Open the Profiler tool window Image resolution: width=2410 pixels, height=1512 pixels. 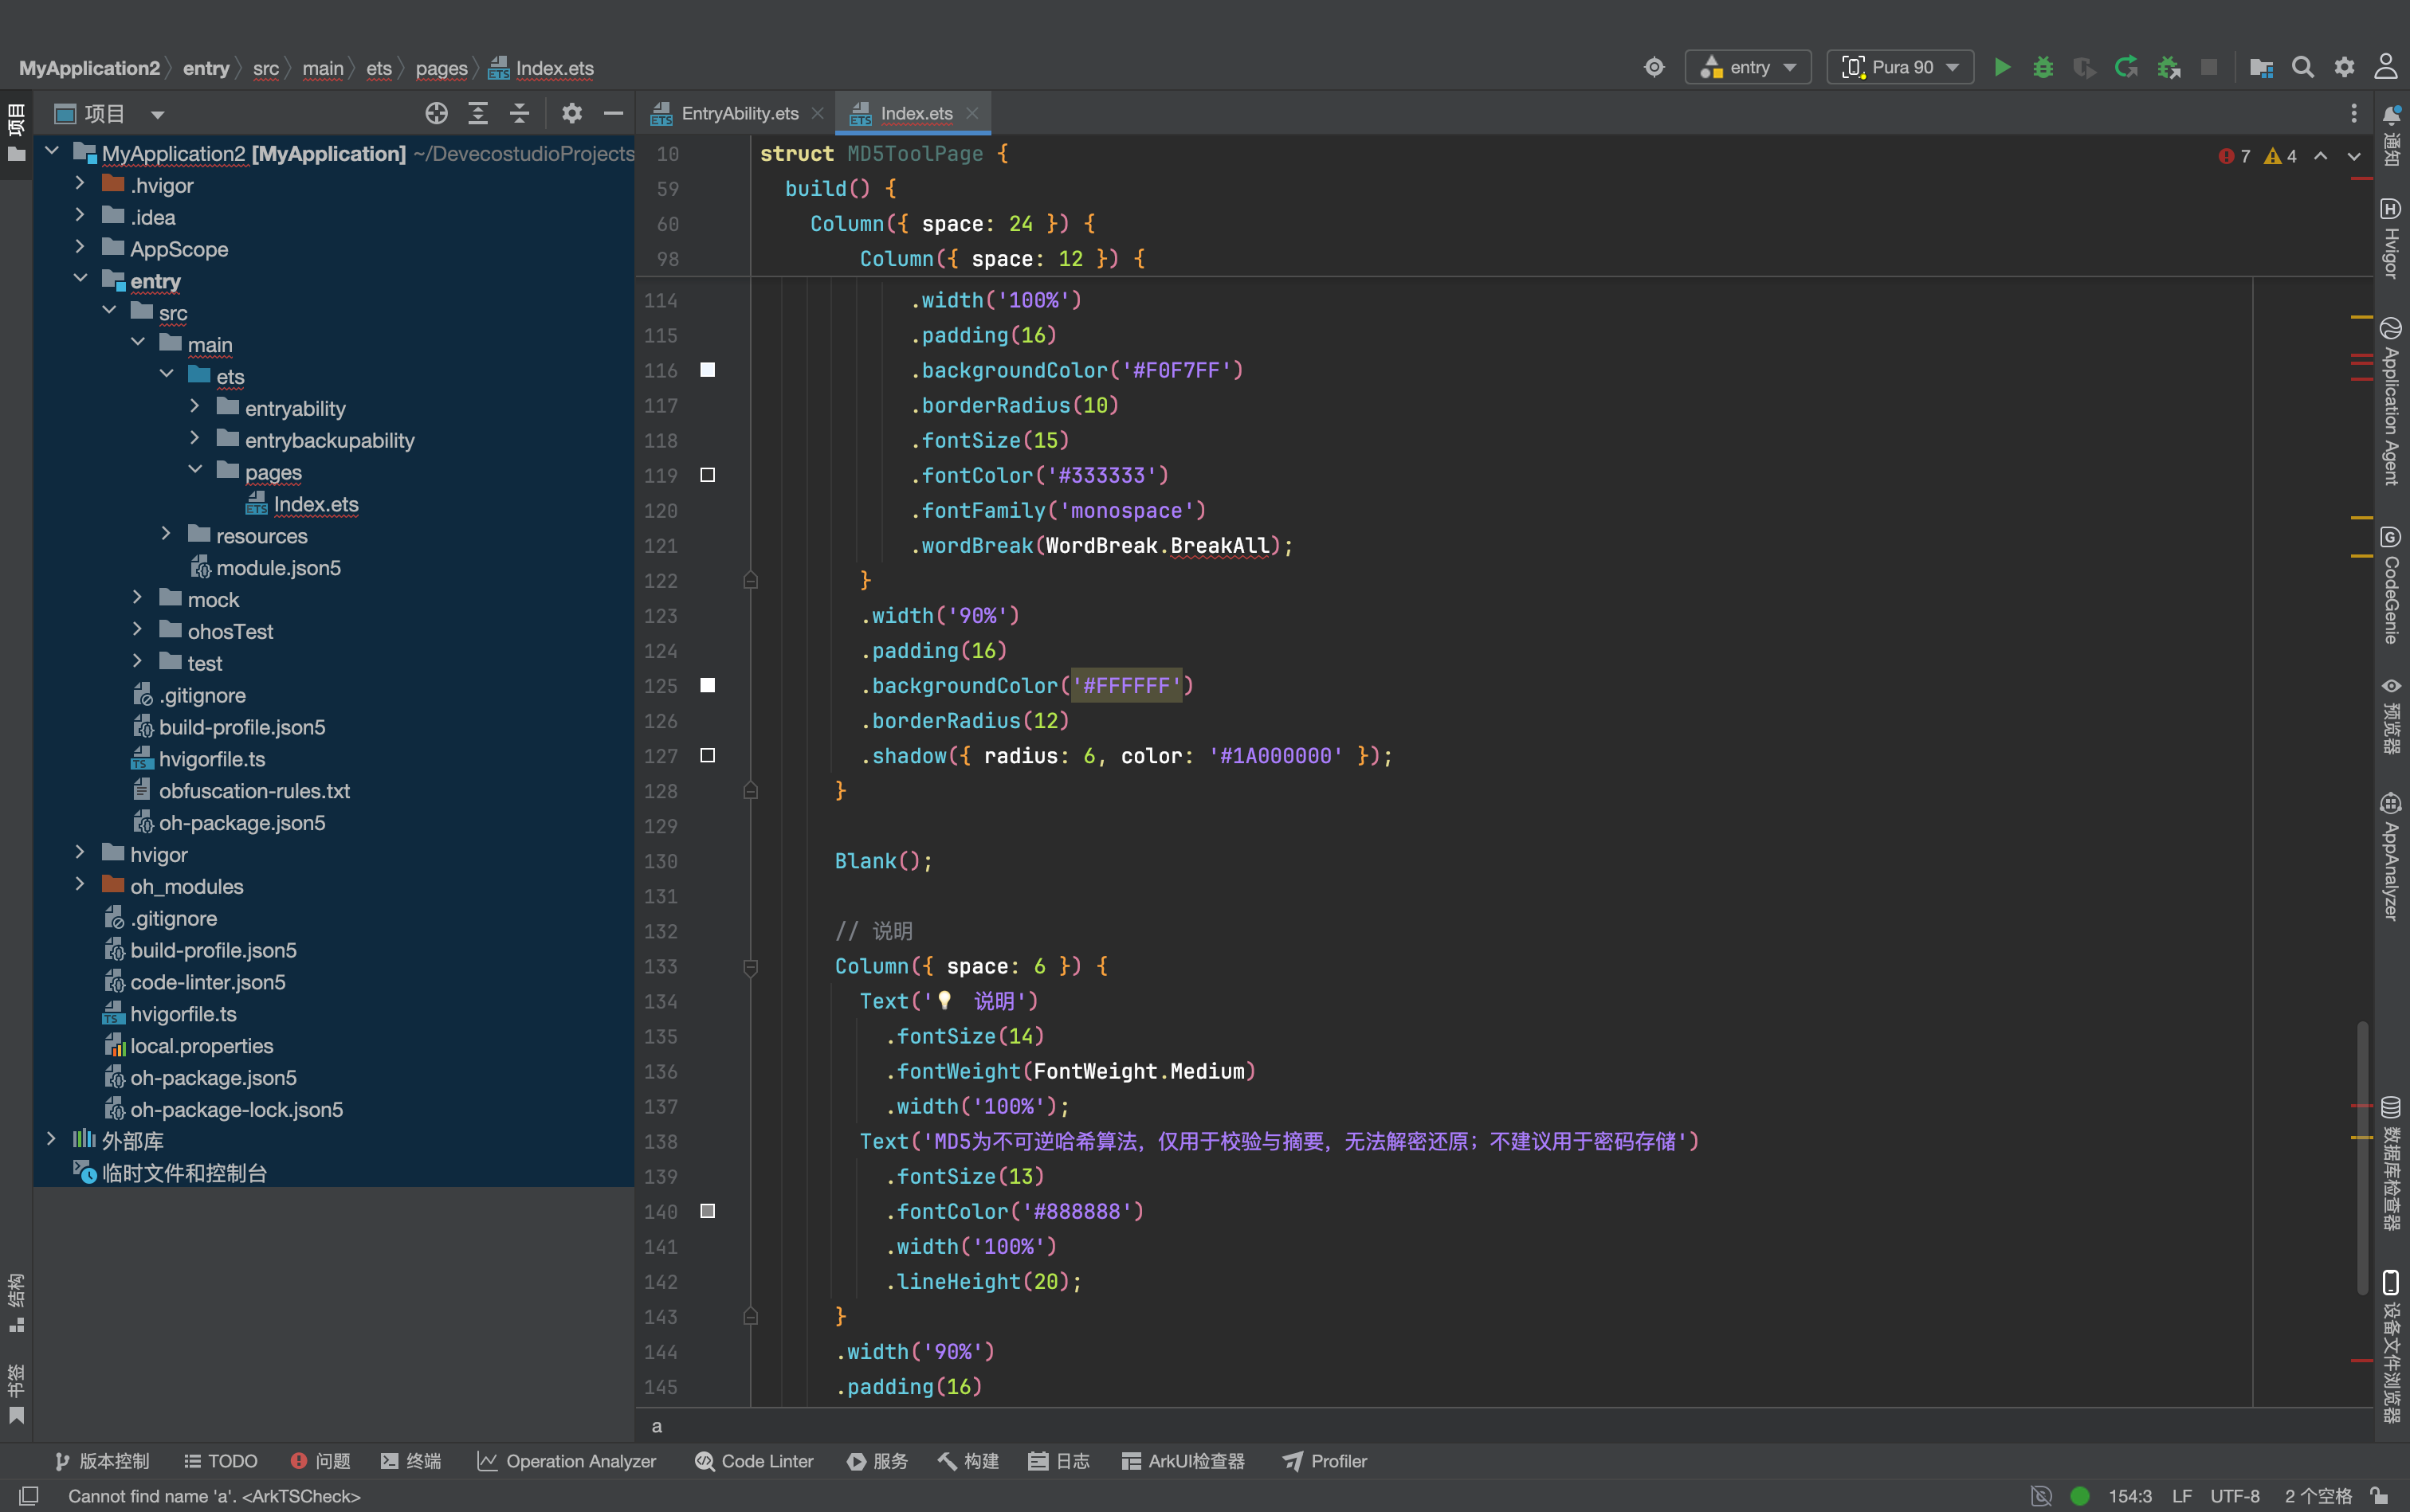1325,1461
